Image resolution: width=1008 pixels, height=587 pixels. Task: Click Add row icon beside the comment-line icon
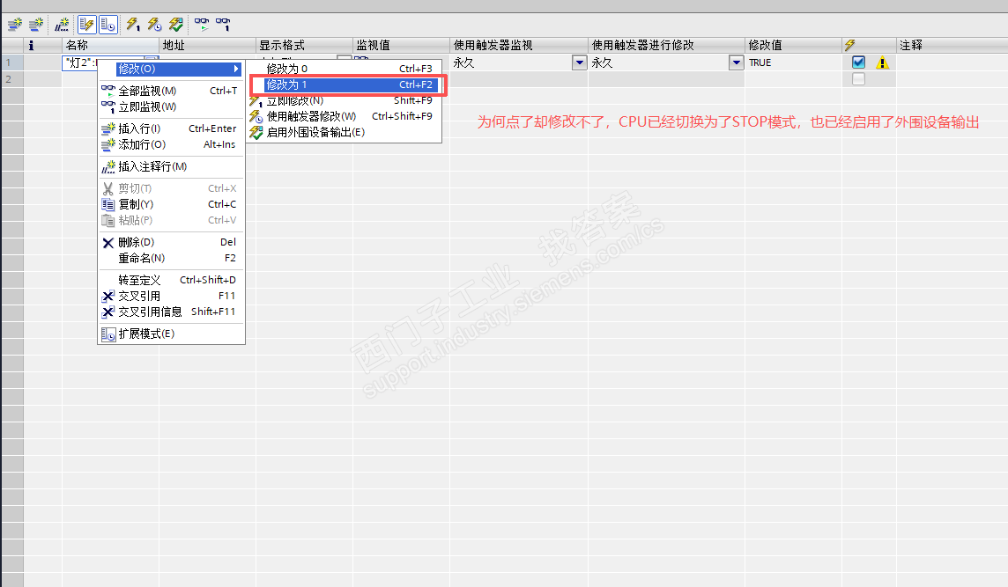pyautogui.click(x=36, y=25)
